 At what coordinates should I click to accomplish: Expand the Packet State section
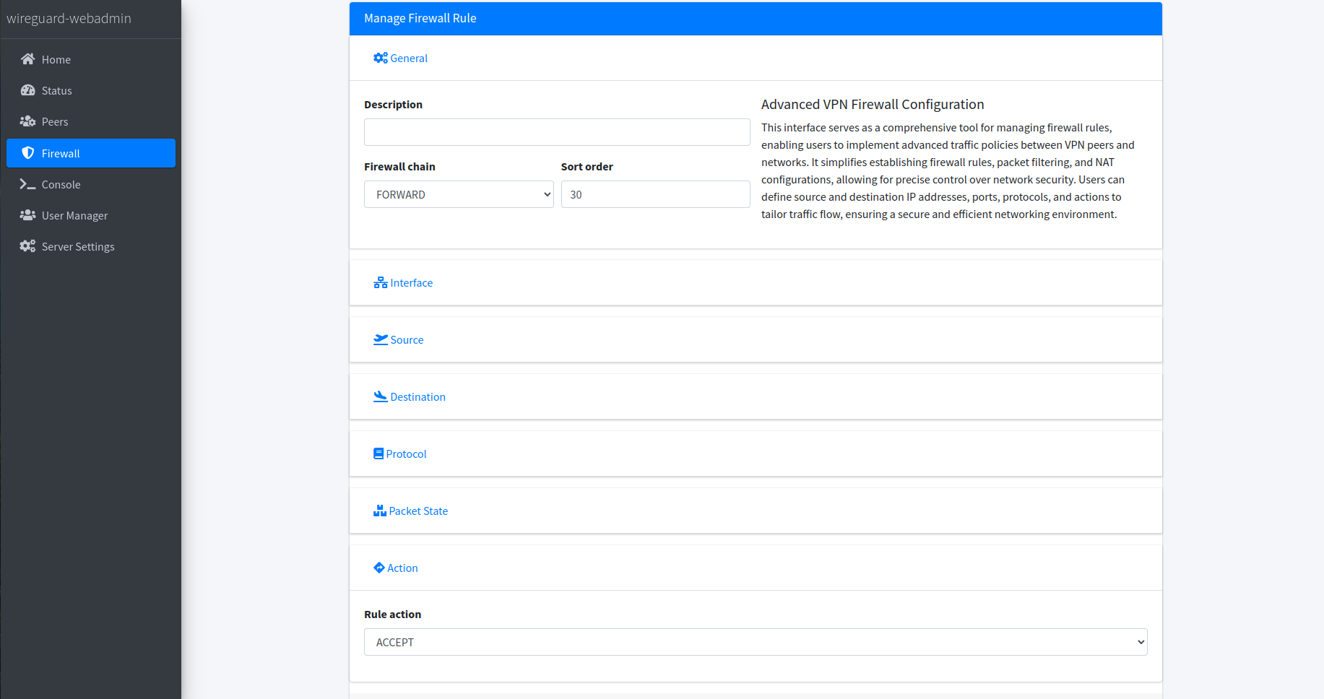tap(417, 511)
